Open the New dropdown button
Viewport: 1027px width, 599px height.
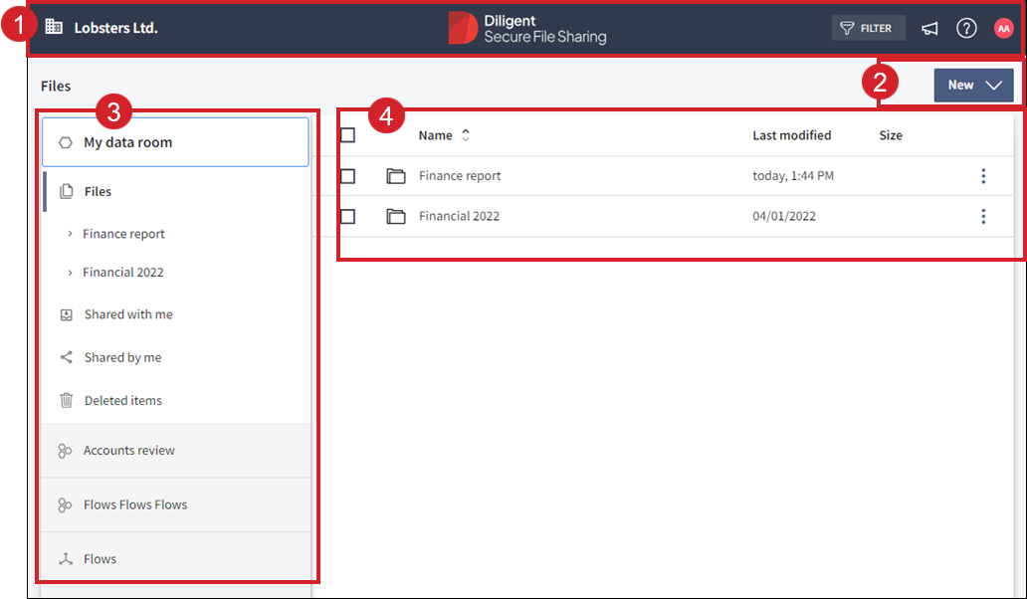click(x=973, y=86)
